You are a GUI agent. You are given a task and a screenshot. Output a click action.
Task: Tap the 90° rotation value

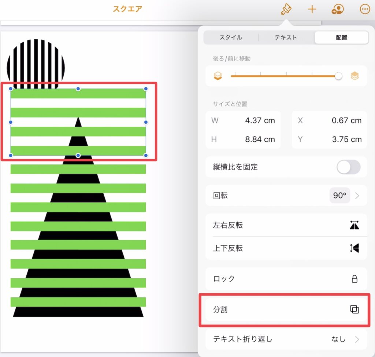(339, 196)
